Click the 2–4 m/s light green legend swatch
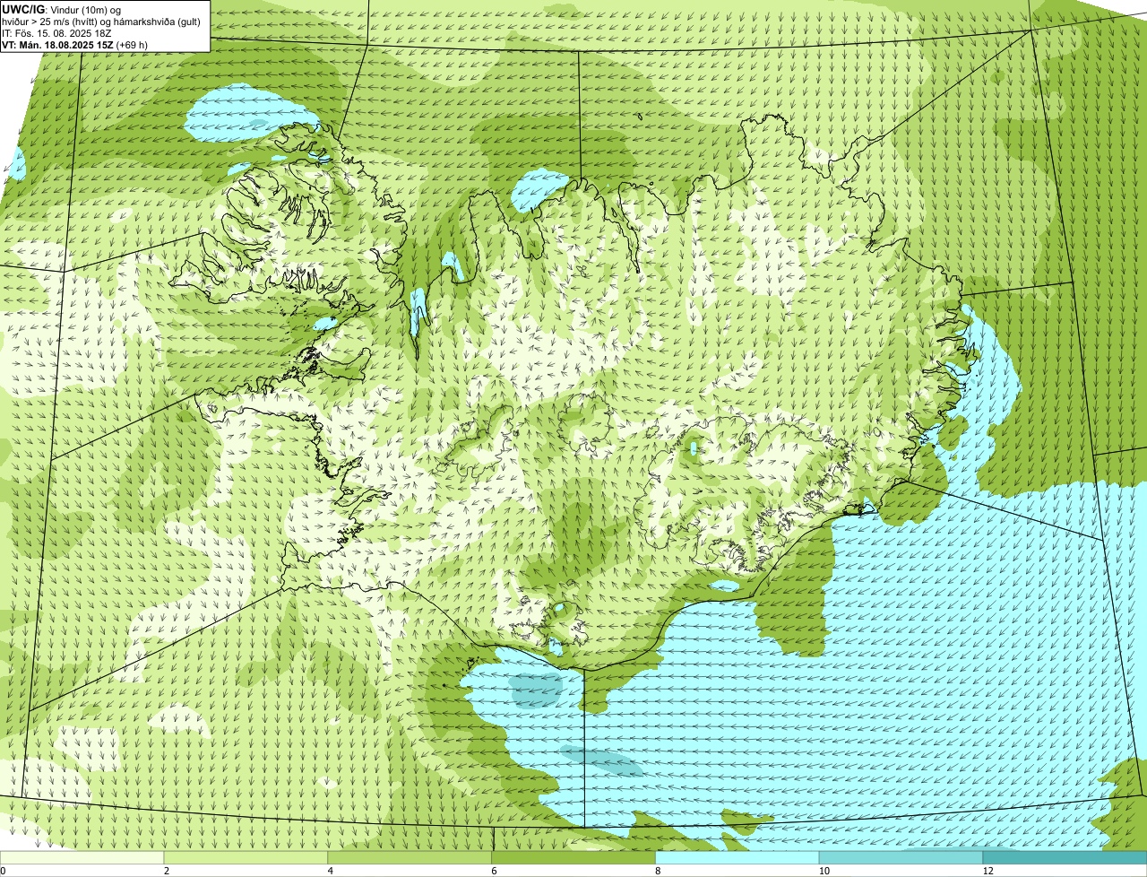The height and width of the screenshot is (877, 1147). click(x=246, y=858)
